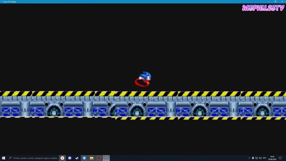Select the active game window taskbar button
The image size is (286, 161).
106,158
